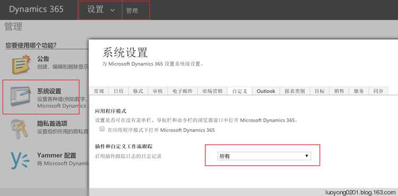
Task: Switch to the 服务 tab
Action: click(359, 91)
